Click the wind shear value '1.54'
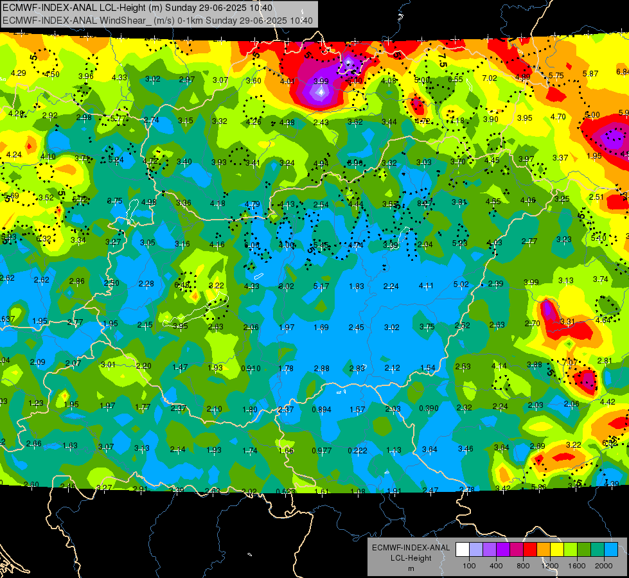629x578 pixels. click(428, 367)
